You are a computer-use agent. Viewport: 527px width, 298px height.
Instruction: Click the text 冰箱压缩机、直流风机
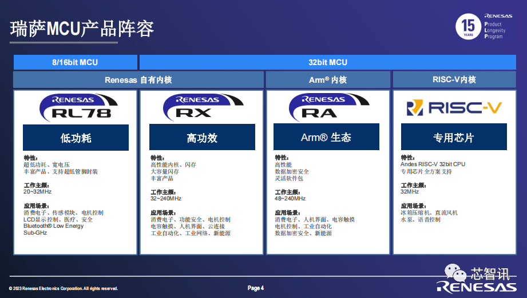[429, 213]
